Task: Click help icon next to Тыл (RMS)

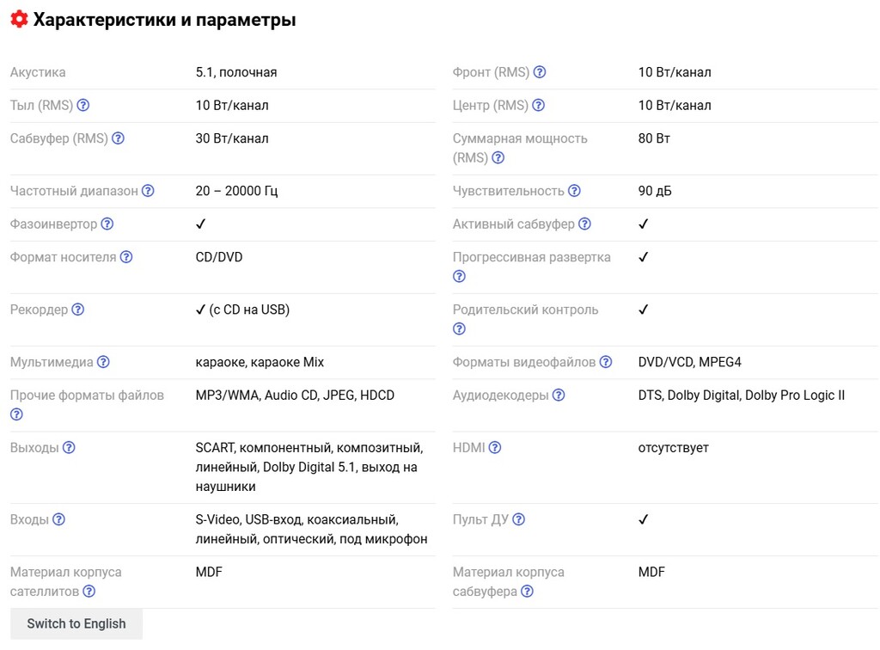Action: tap(83, 106)
